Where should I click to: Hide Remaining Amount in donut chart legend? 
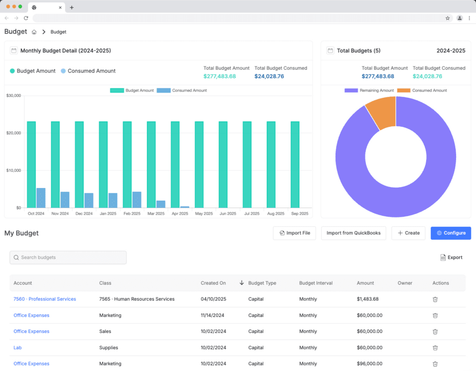(x=369, y=90)
